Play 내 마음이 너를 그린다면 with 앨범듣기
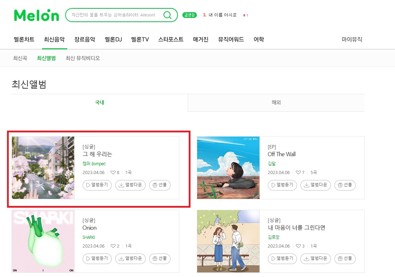The width and height of the screenshot is (395, 277). (282, 259)
